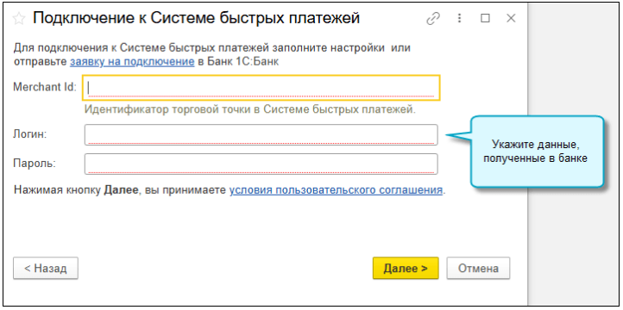Click into the Логин text field
This screenshot has height=310, width=623.
pyautogui.click(x=261, y=135)
